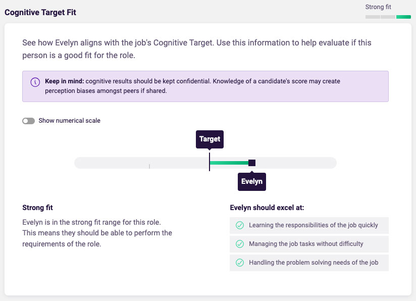Click the Strong fit indicator bar at top
This screenshot has height=301, width=416.
(x=388, y=17)
